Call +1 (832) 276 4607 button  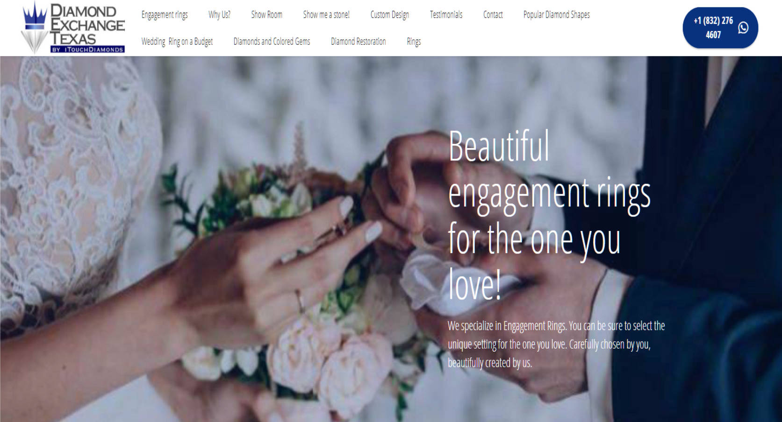[x=720, y=28]
